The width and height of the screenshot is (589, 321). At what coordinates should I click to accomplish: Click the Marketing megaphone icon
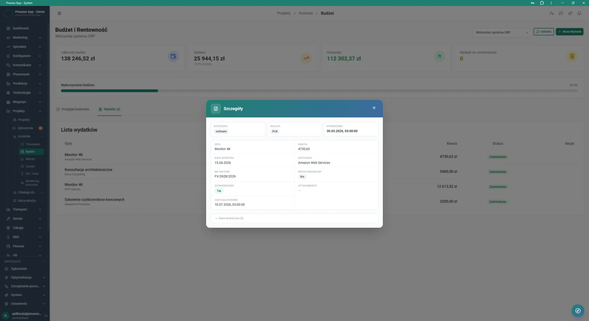point(8,38)
